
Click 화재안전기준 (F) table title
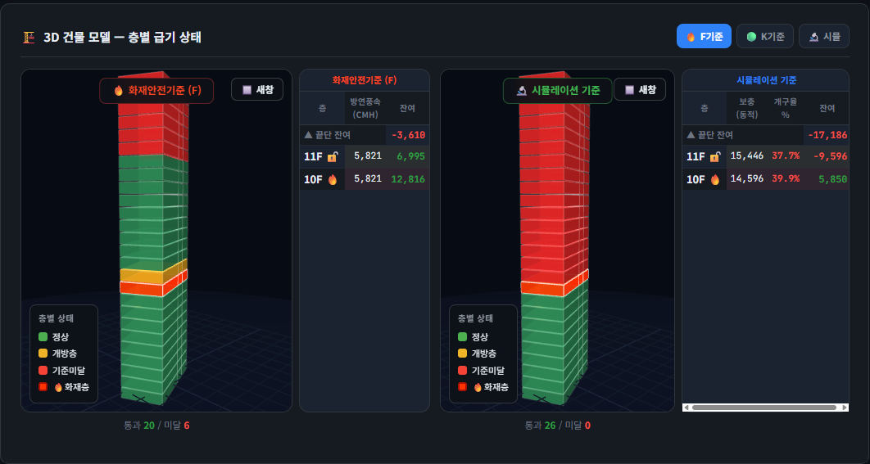click(365, 80)
